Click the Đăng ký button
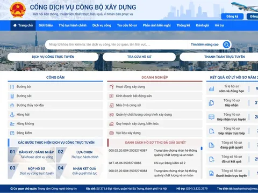The width and height of the screenshot is (258, 193). tap(232, 17)
